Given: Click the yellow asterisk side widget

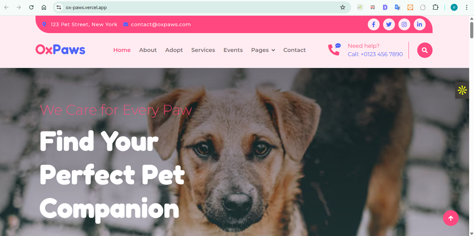Looking at the screenshot, I should click(x=462, y=90).
